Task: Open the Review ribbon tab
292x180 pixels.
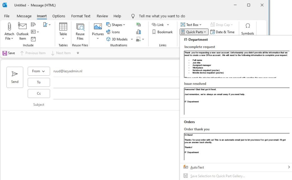Action: tap(102, 16)
